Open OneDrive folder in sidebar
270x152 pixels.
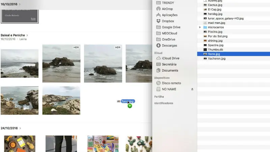(x=166, y=39)
